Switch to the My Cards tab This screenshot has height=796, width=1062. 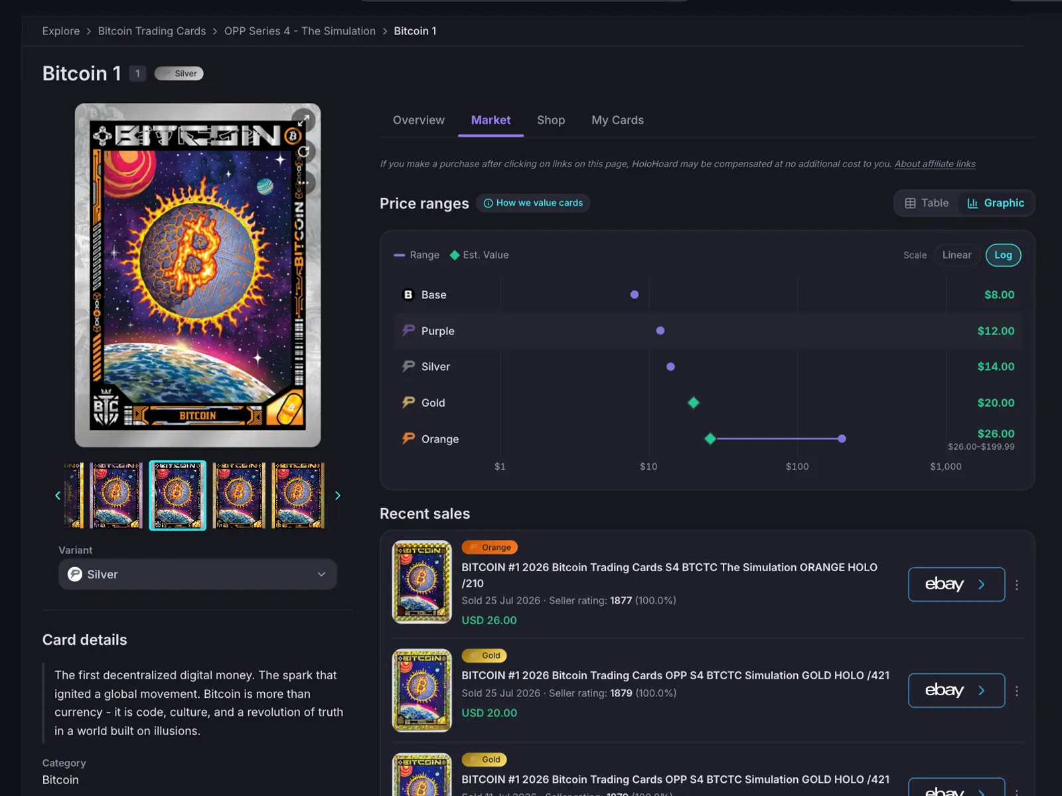coord(618,120)
